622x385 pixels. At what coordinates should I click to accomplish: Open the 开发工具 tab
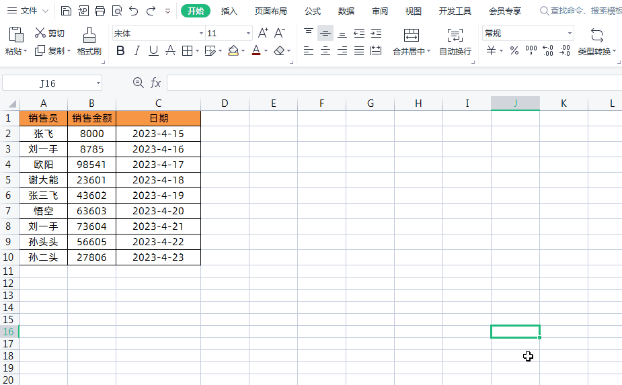(x=455, y=11)
